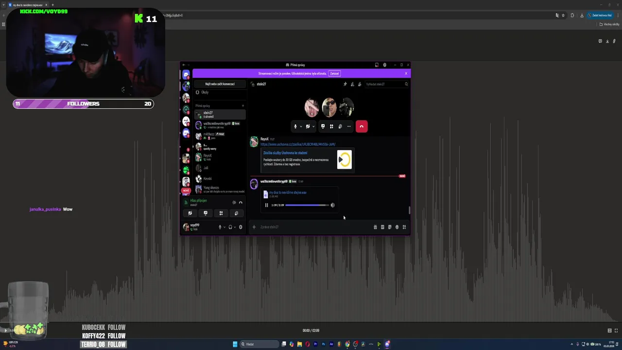Show hidden tray icons chevron

click(x=571, y=344)
